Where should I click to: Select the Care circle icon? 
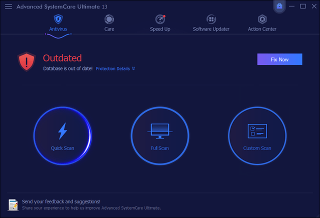point(109,19)
